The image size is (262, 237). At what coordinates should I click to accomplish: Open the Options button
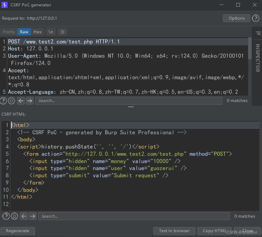coord(236,18)
